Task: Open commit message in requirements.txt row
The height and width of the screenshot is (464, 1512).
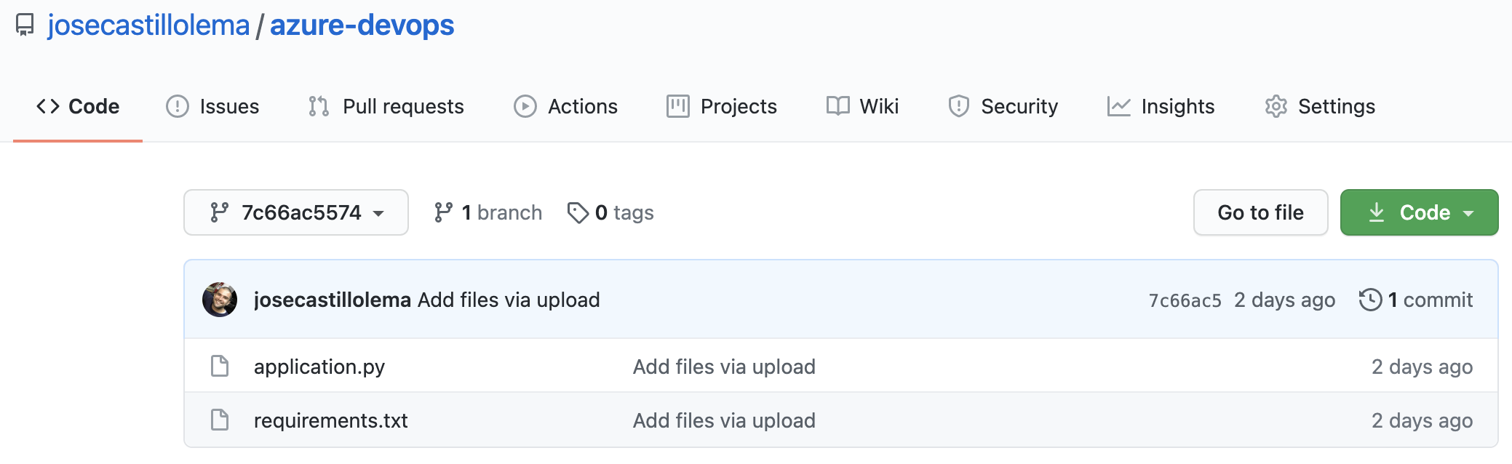Action: tap(724, 420)
